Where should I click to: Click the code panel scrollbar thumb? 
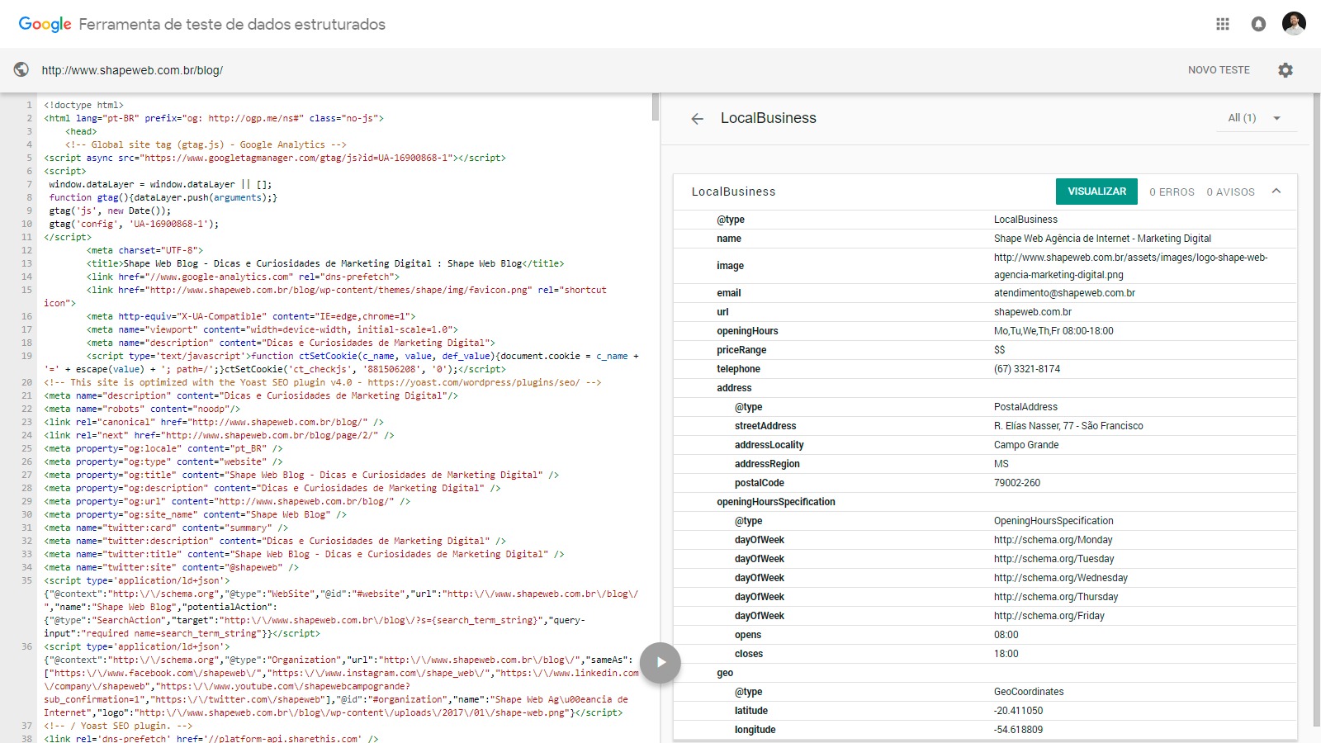pyautogui.click(x=656, y=106)
